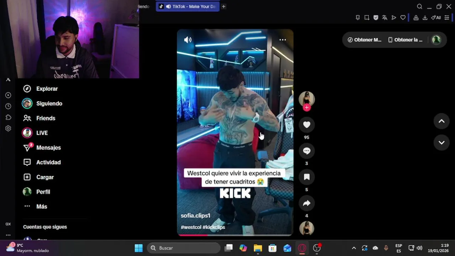The image size is (455, 256).
Task: Take a snapshot with the capture icon
Action: pos(367,17)
